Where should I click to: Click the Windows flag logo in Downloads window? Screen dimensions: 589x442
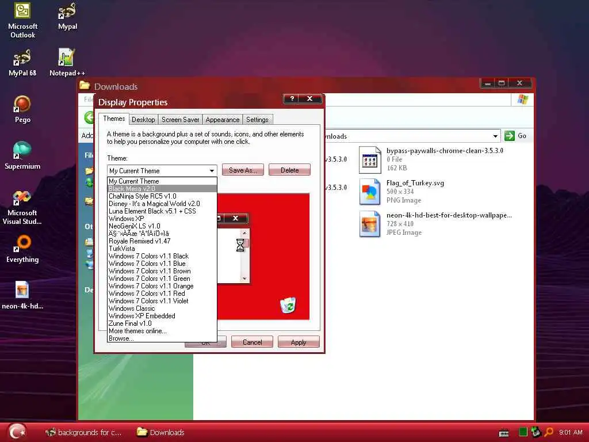(x=522, y=100)
